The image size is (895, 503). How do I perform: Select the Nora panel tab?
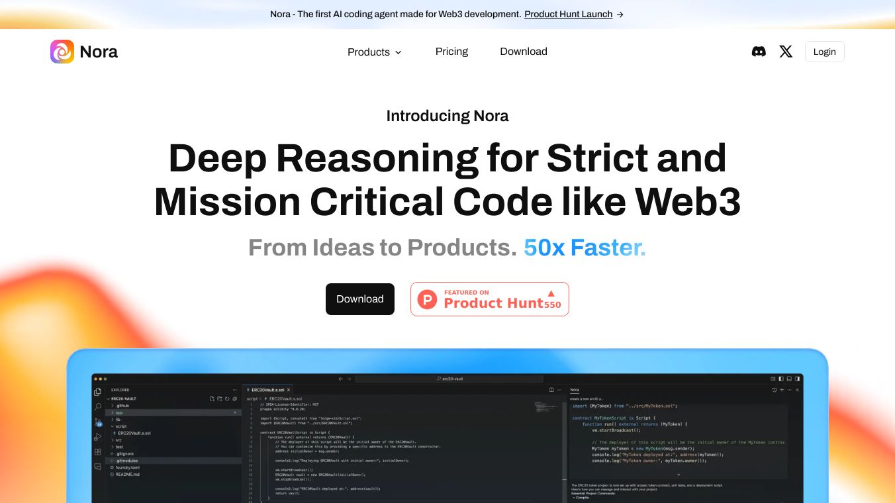pos(575,390)
